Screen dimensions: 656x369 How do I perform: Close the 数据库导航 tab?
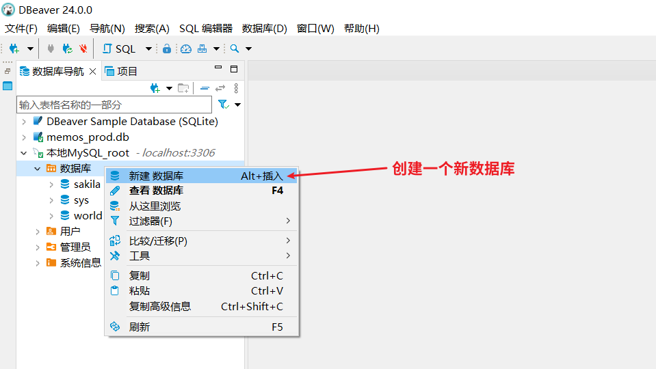click(92, 72)
